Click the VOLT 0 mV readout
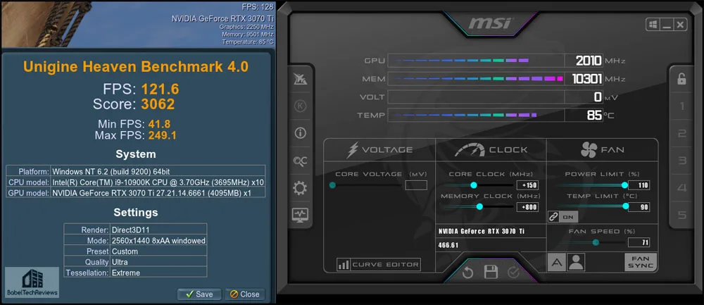 (x=597, y=97)
